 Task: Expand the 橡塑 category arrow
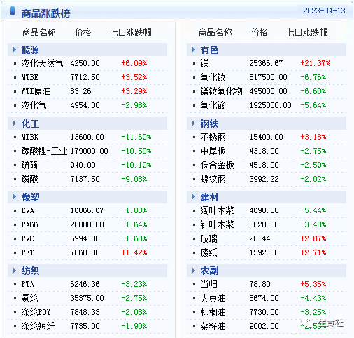[15, 197]
